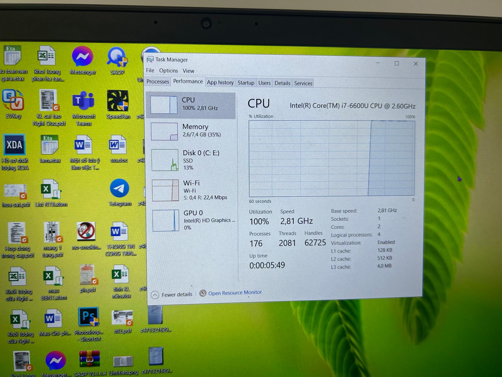
Task: Click the Open Resource Monitor link
Action: coord(235,292)
